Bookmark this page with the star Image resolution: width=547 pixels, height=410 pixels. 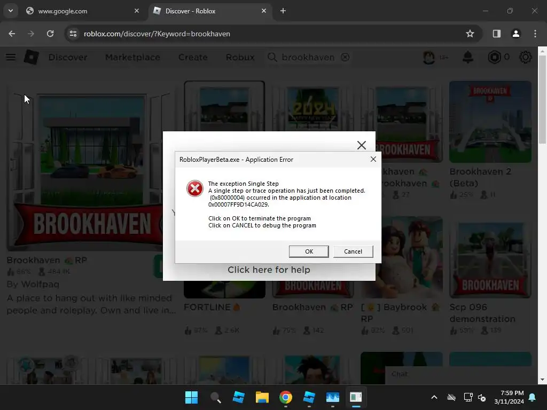[x=470, y=34]
